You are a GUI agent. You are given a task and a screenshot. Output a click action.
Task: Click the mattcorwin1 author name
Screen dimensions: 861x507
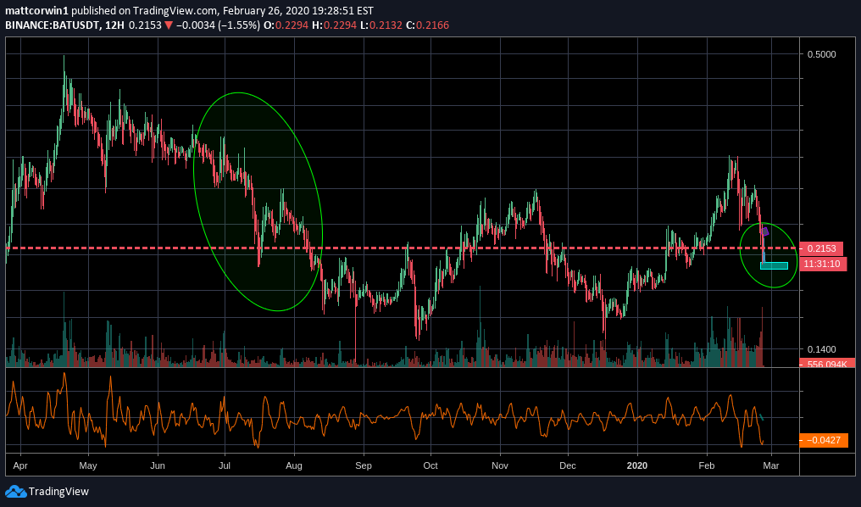click(37, 10)
